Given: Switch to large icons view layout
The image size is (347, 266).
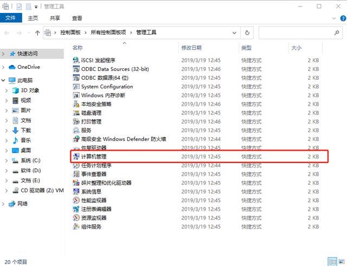Looking at the screenshot, I should 342,262.
